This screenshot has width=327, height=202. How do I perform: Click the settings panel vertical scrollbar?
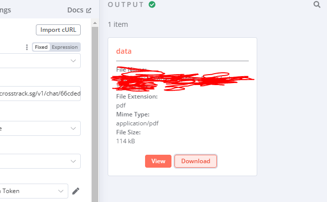[x=95, y=114]
